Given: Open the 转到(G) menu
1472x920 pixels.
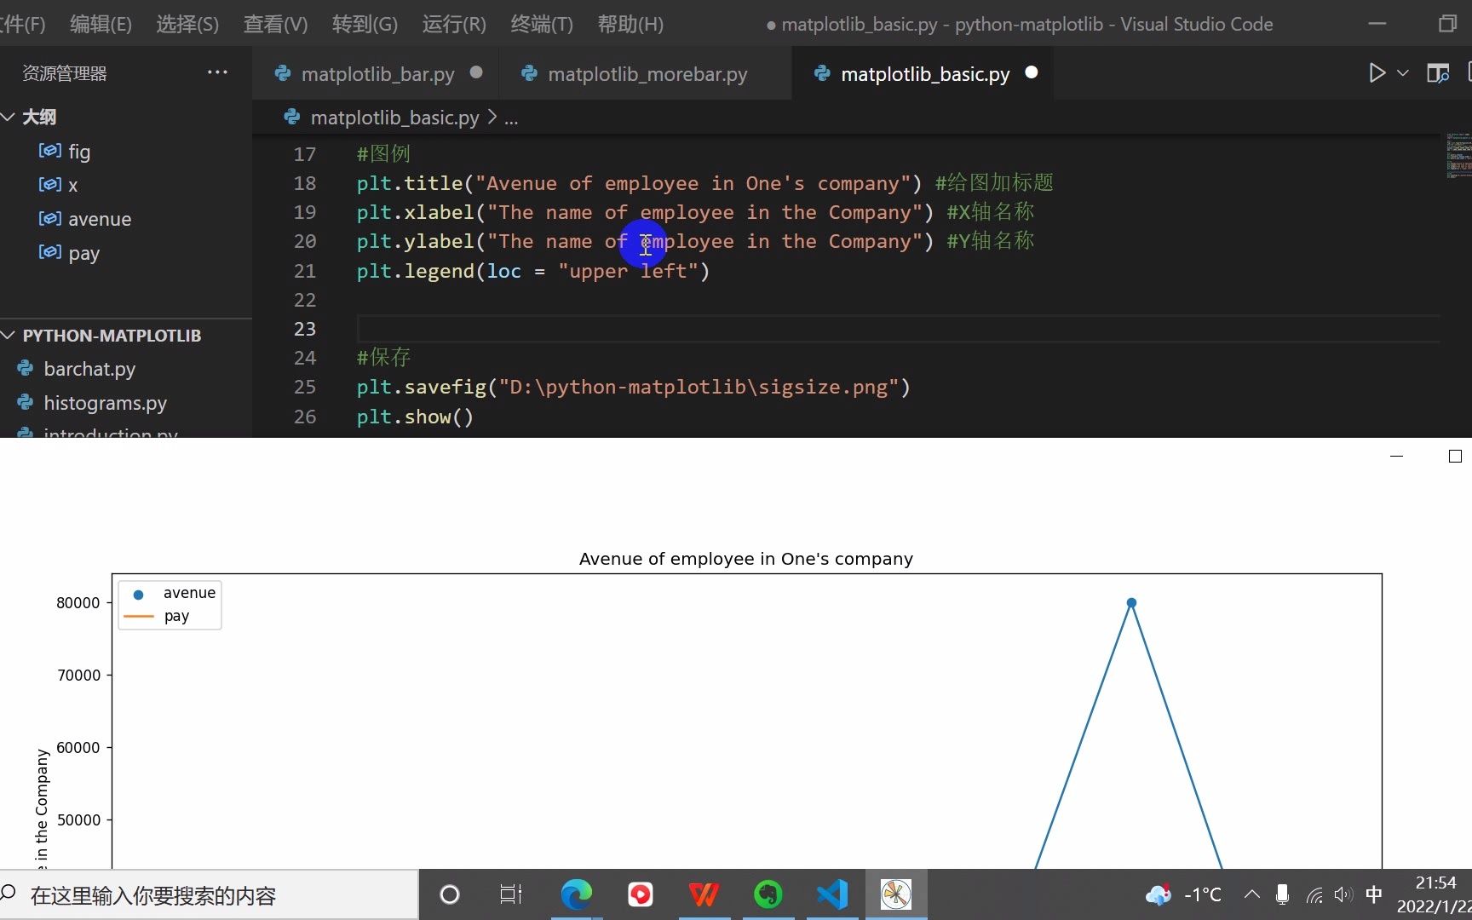Looking at the screenshot, I should (365, 24).
